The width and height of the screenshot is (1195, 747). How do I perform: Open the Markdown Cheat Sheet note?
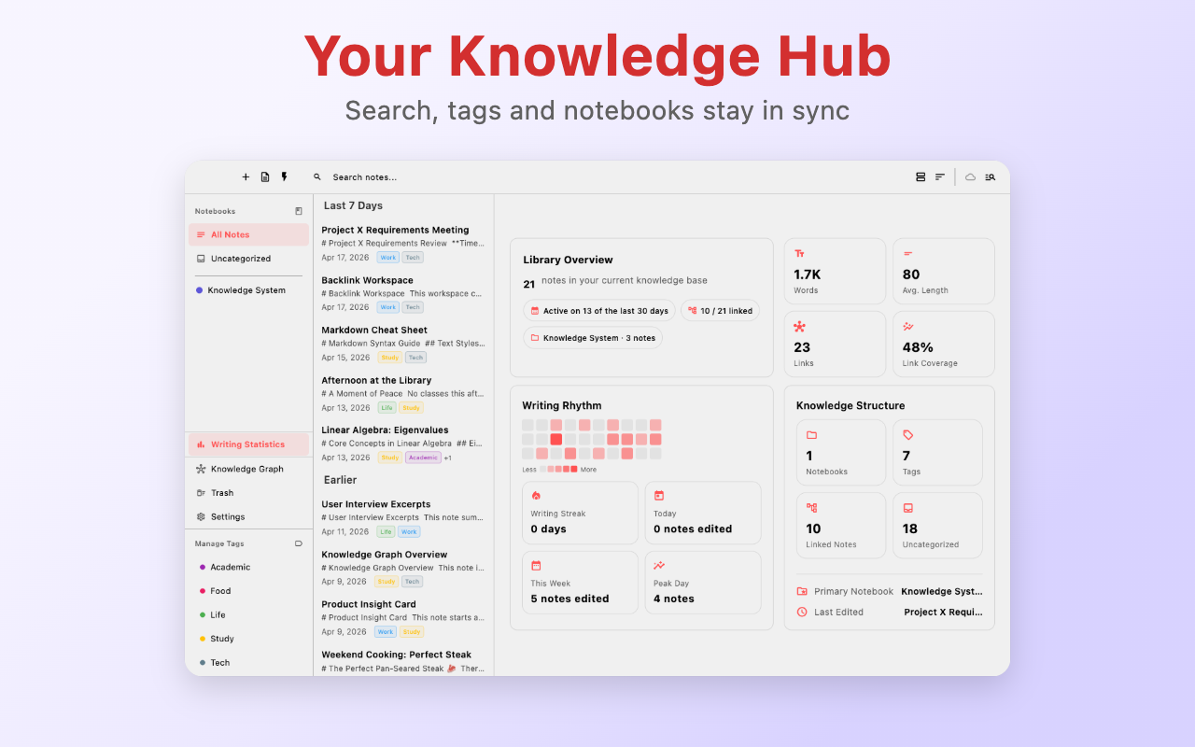[403, 343]
